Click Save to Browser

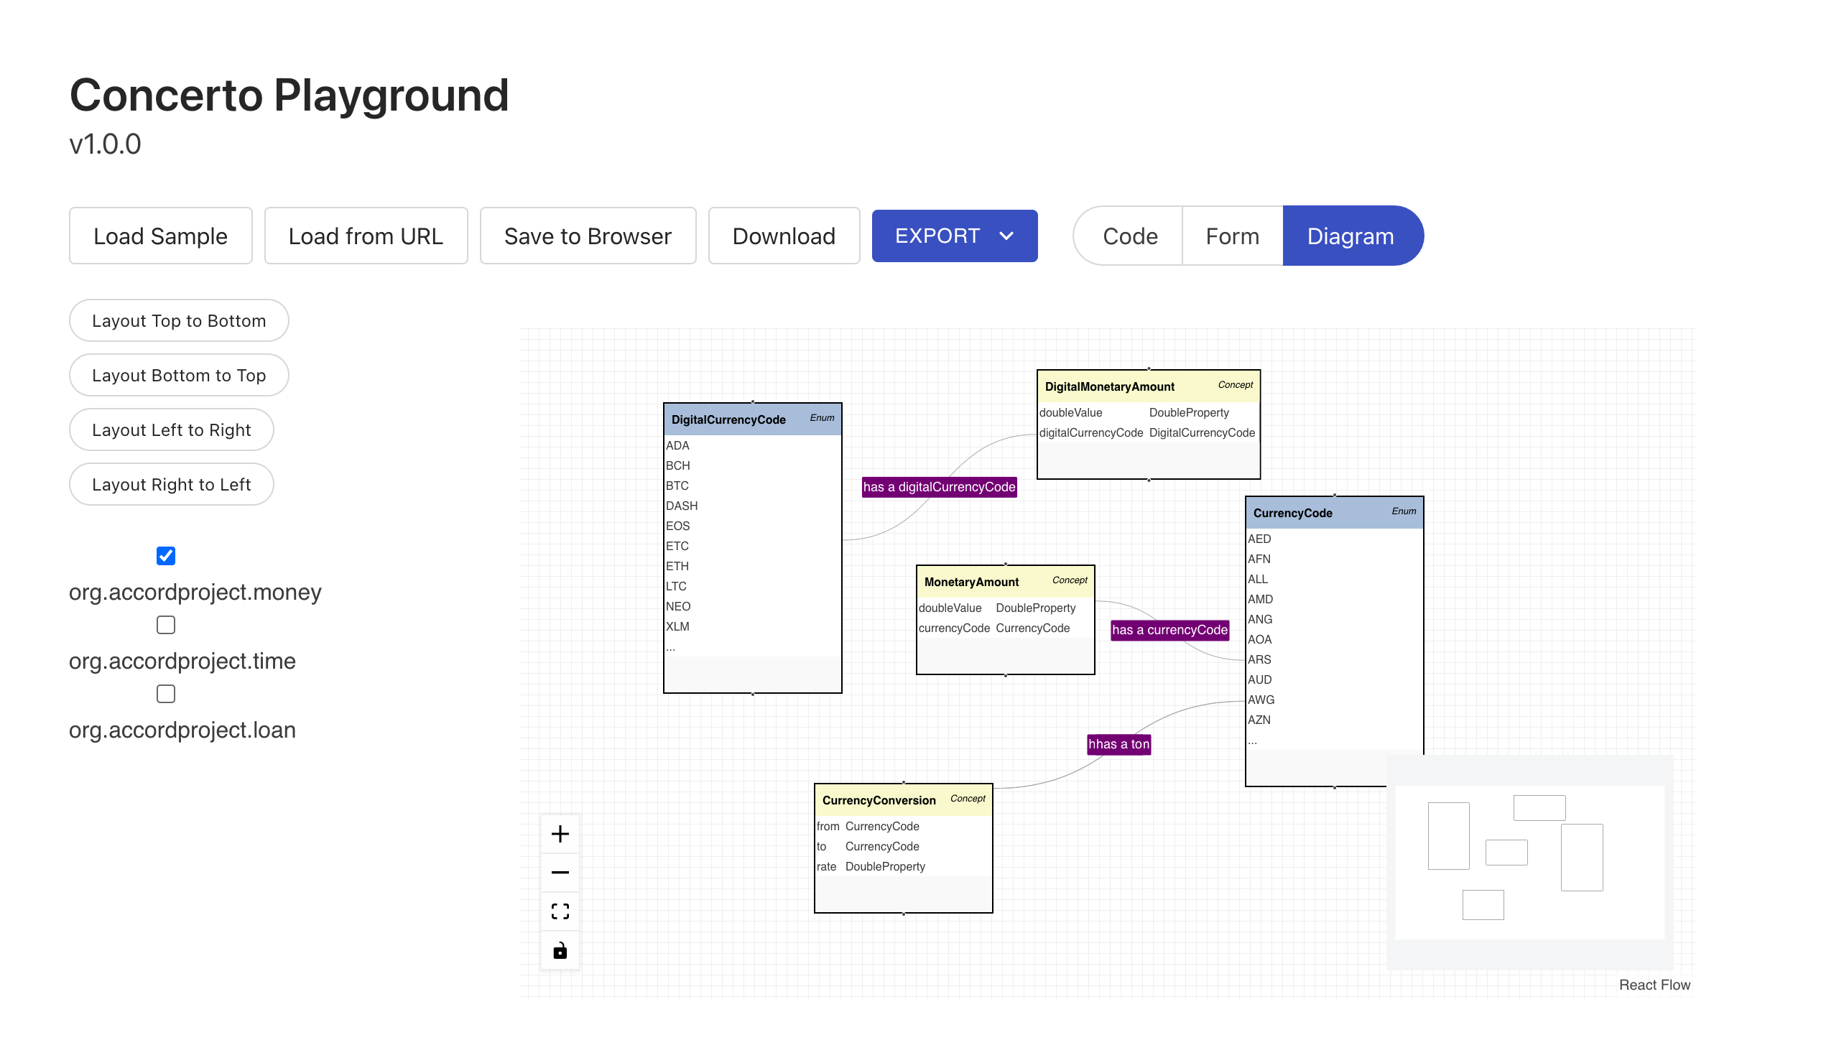[588, 236]
